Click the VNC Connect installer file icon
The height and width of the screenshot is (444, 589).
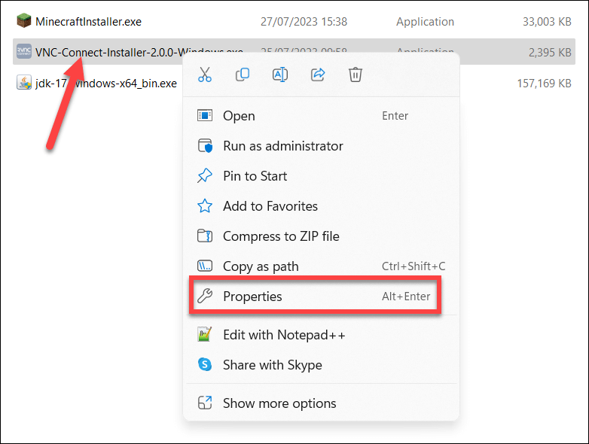[24, 51]
